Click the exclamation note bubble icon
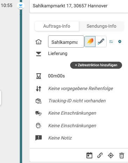Viewport: 128px width, 163px height. 39,138
